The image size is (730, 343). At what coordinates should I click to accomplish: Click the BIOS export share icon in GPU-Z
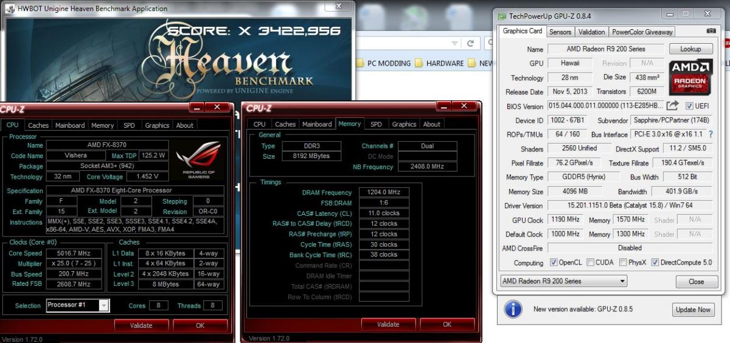click(673, 106)
